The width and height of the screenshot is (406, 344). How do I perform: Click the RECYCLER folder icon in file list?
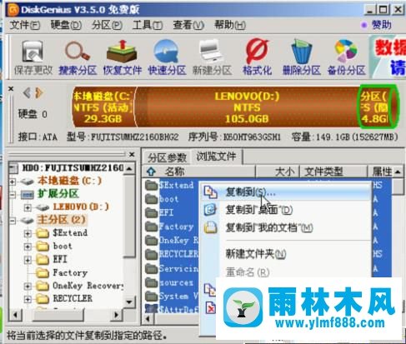click(x=152, y=254)
